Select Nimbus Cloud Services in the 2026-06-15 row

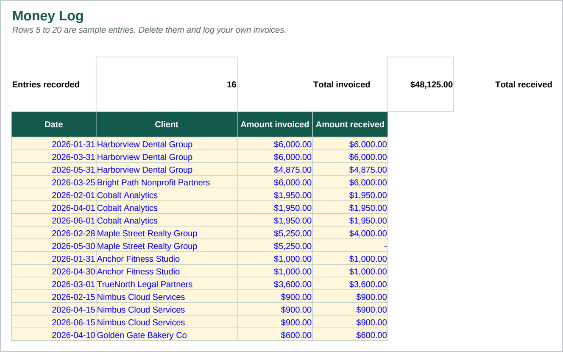pyautogui.click(x=167, y=322)
